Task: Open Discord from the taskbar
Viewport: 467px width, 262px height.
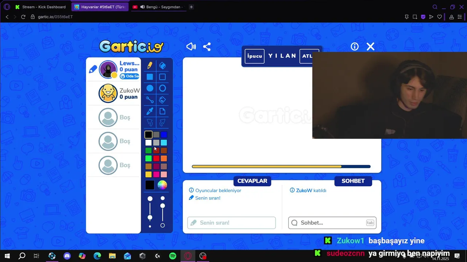Action: click(67, 256)
